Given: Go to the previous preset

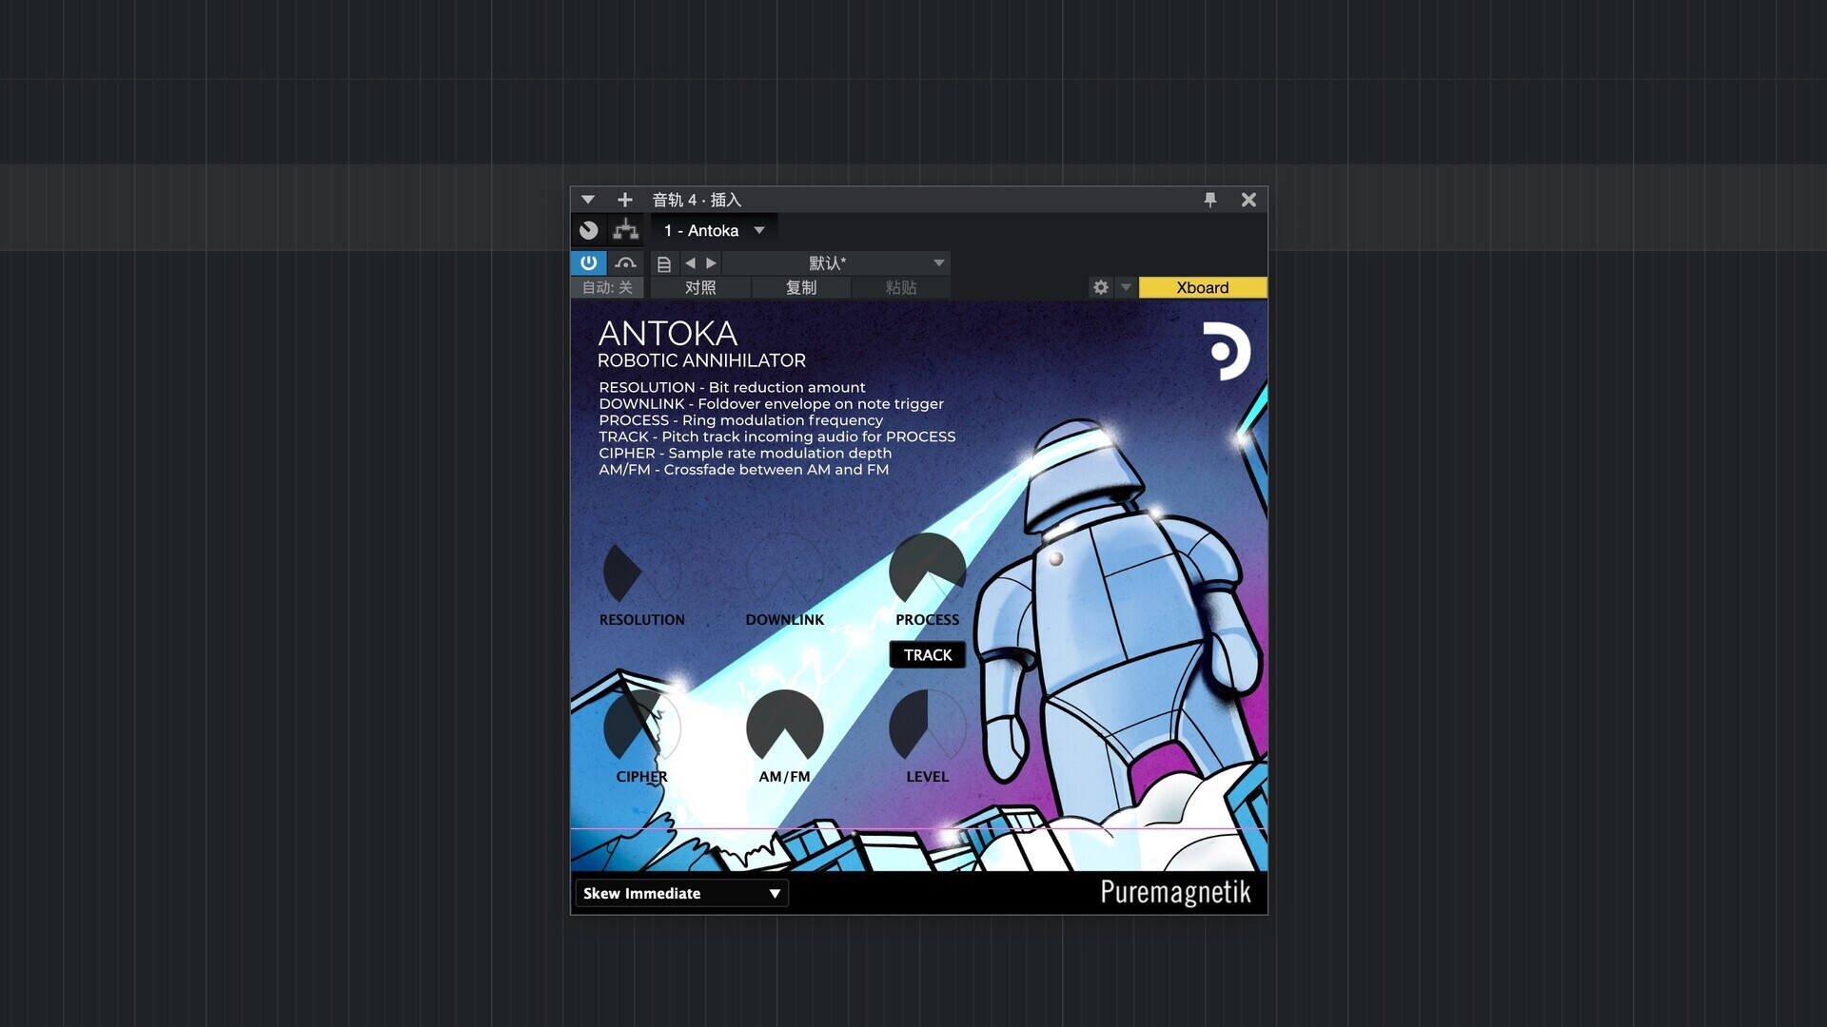Looking at the screenshot, I should point(690,263).
